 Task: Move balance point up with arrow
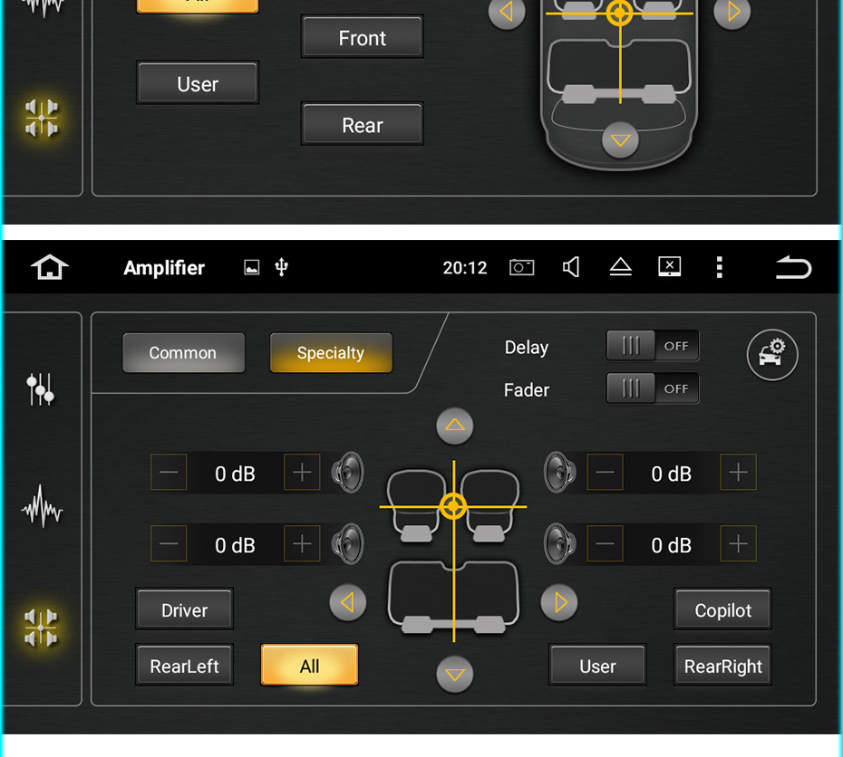click(x=455, y=426)
